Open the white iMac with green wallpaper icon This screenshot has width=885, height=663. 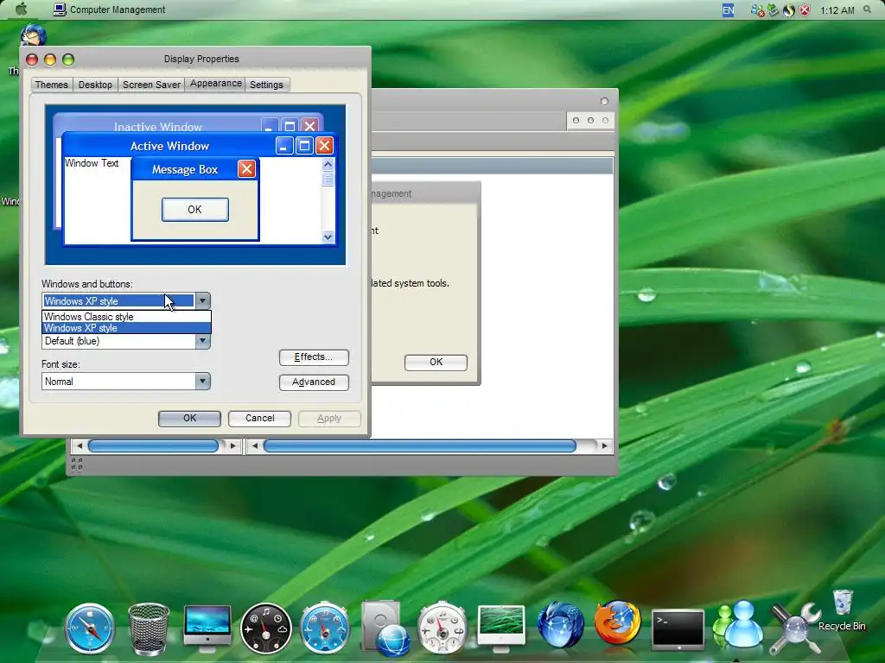point(501,628)
